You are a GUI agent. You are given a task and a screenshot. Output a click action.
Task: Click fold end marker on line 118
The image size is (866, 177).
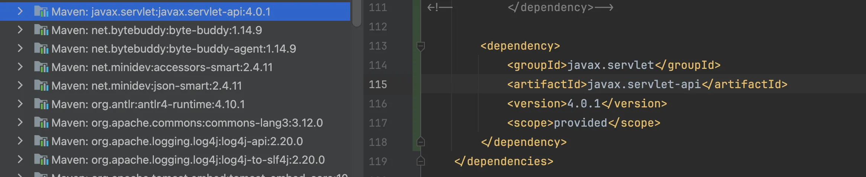pos(421,142)
